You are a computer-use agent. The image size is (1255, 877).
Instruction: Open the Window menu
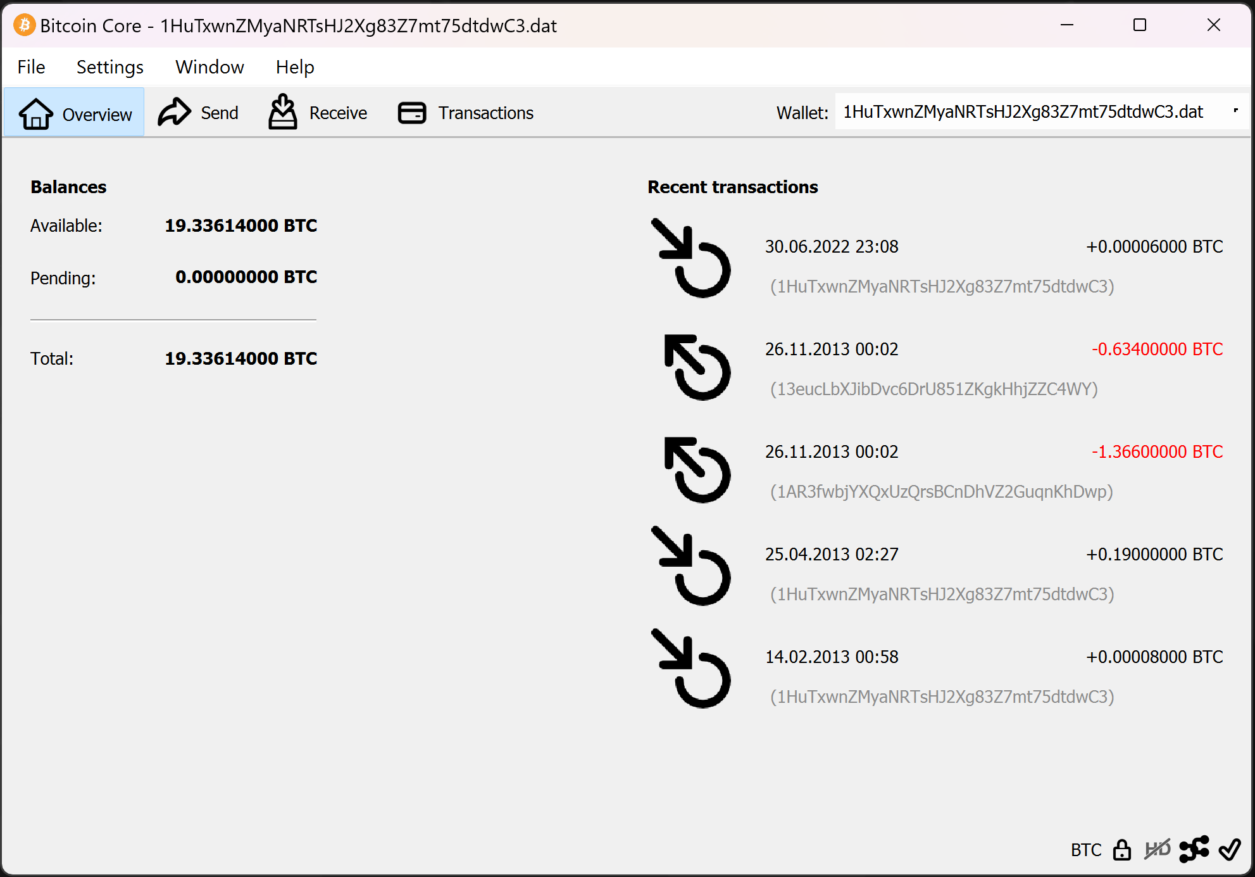pos(209,67)
